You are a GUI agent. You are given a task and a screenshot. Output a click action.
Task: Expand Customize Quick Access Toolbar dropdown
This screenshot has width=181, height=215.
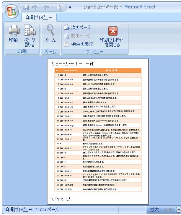point(70,7)
